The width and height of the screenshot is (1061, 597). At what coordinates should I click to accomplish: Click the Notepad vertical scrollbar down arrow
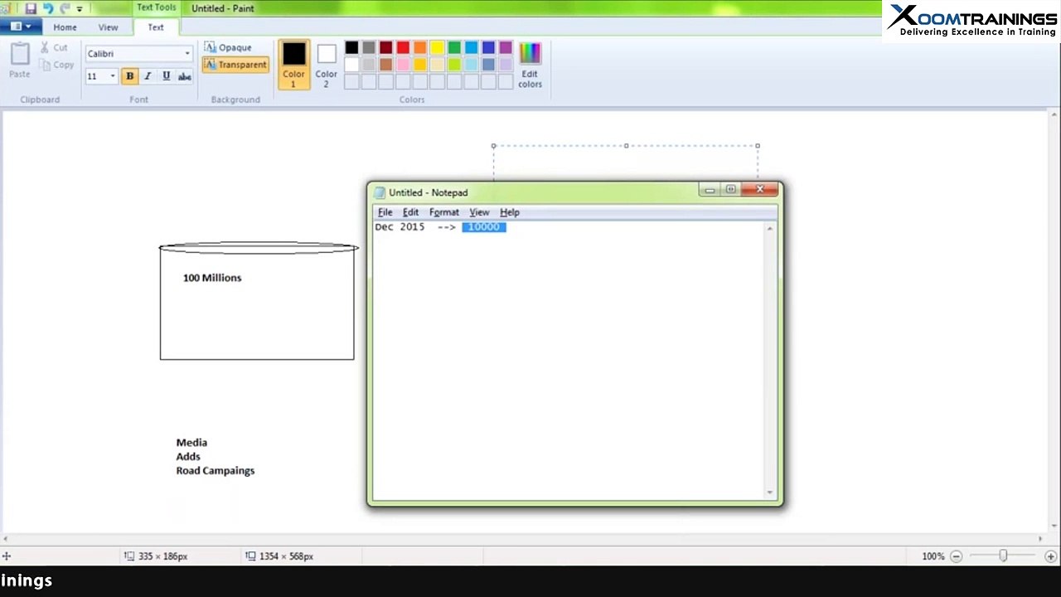(x=771, y=493)
